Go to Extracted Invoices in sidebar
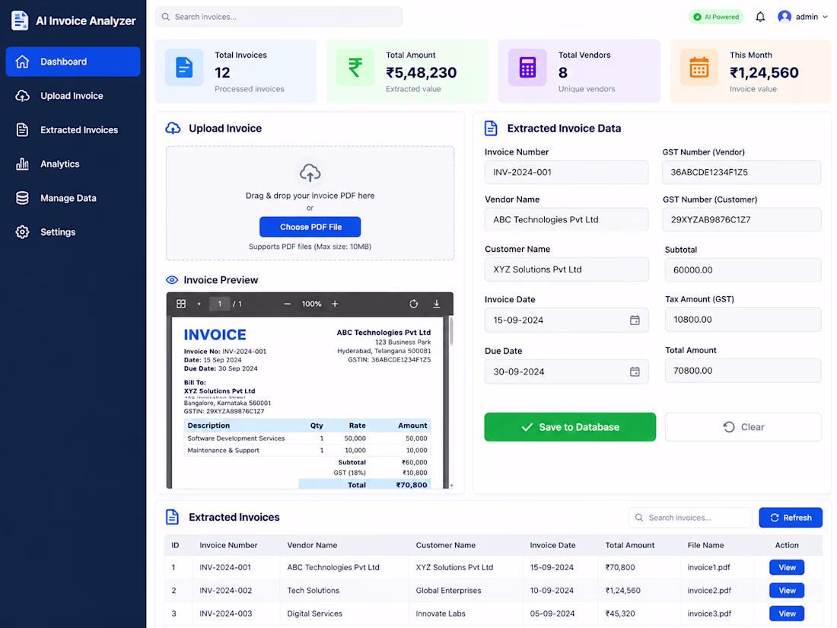The width and height of the screenshot is (837, 628). pos(73,129)
